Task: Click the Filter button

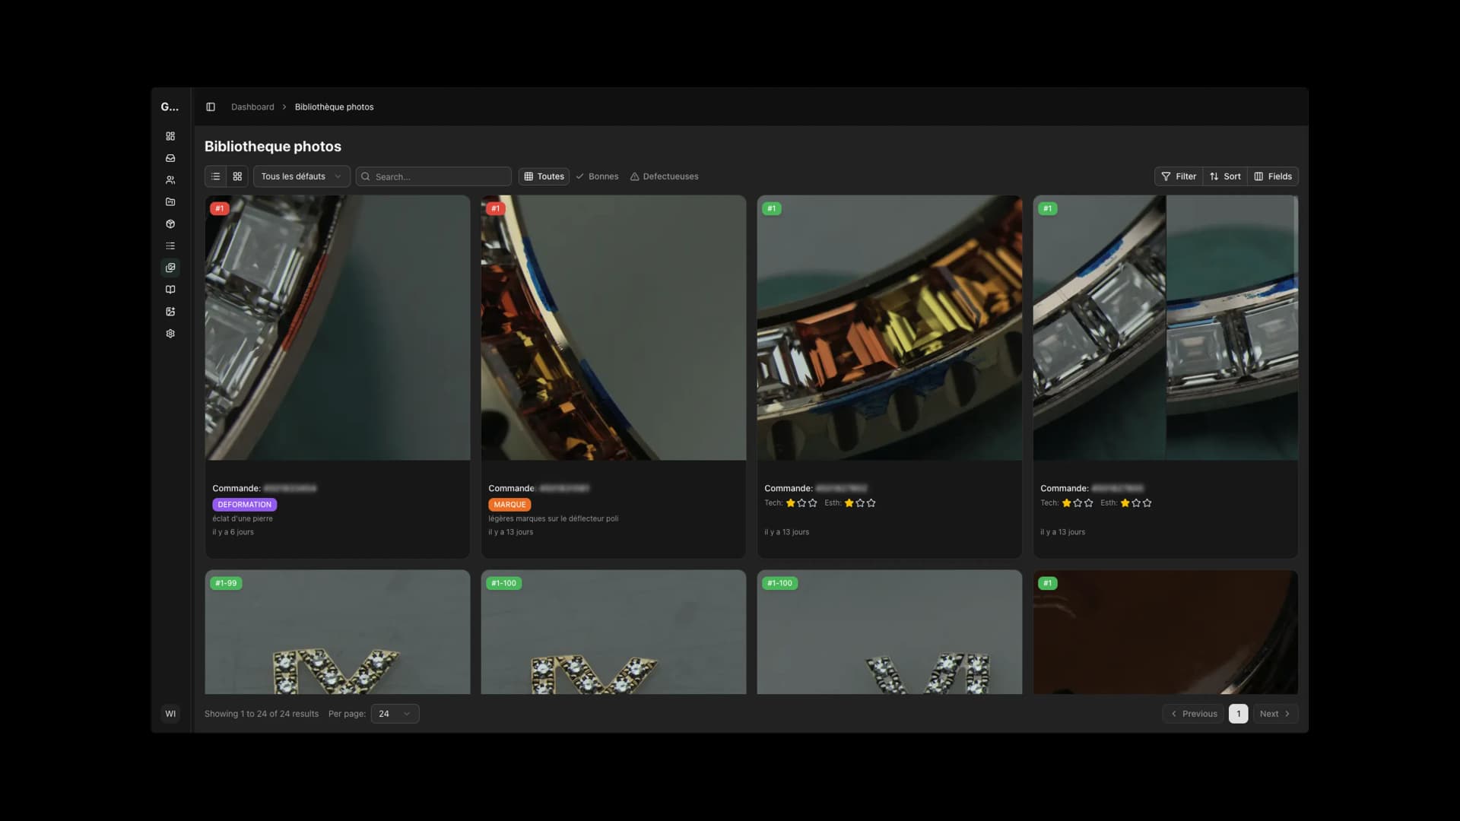Action: point(1178,176)
